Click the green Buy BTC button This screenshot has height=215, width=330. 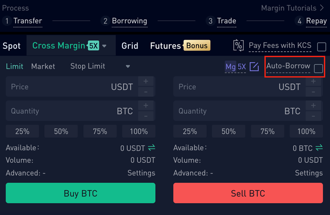pyautogui.click(x=80, y=193)
